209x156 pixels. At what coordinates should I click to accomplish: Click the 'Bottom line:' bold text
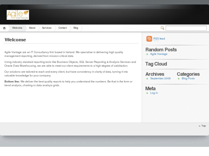(12, 82)
